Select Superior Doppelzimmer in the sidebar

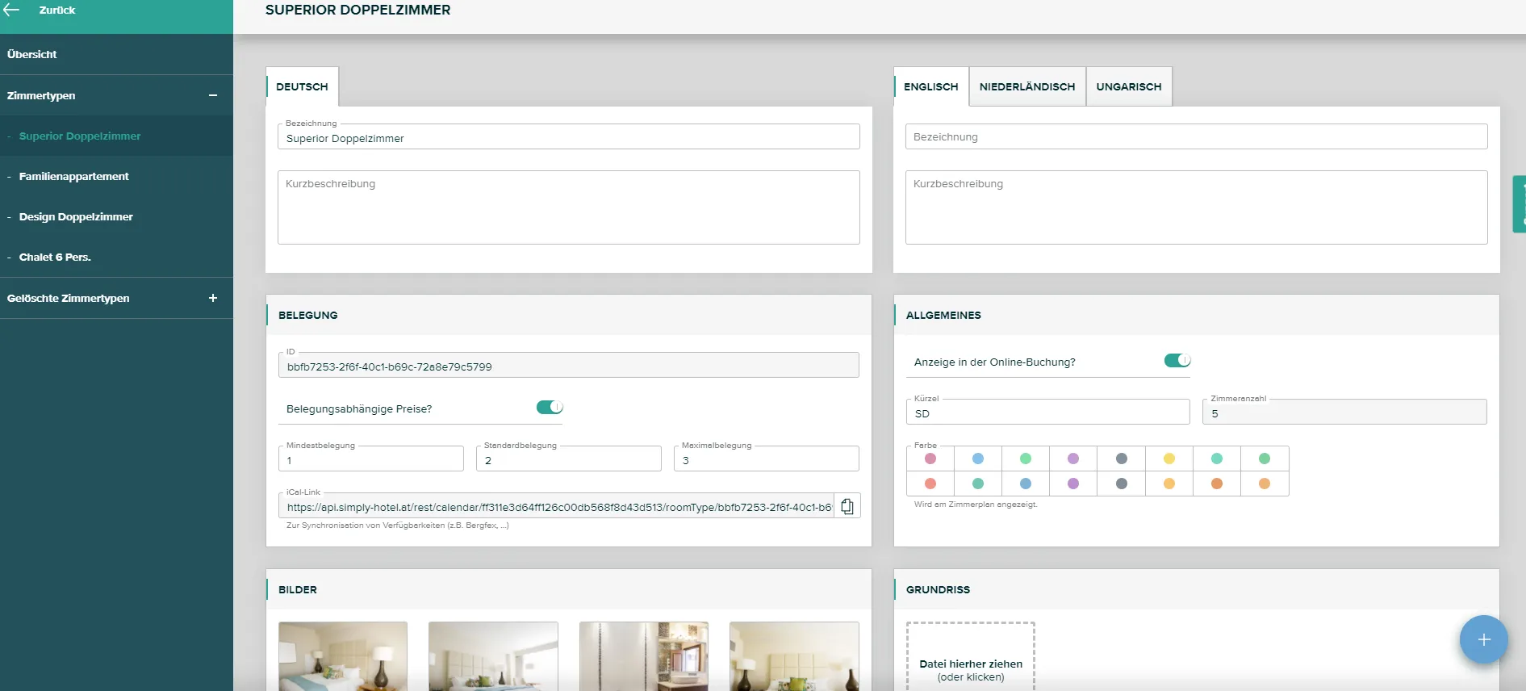click(x=116, y=136)
